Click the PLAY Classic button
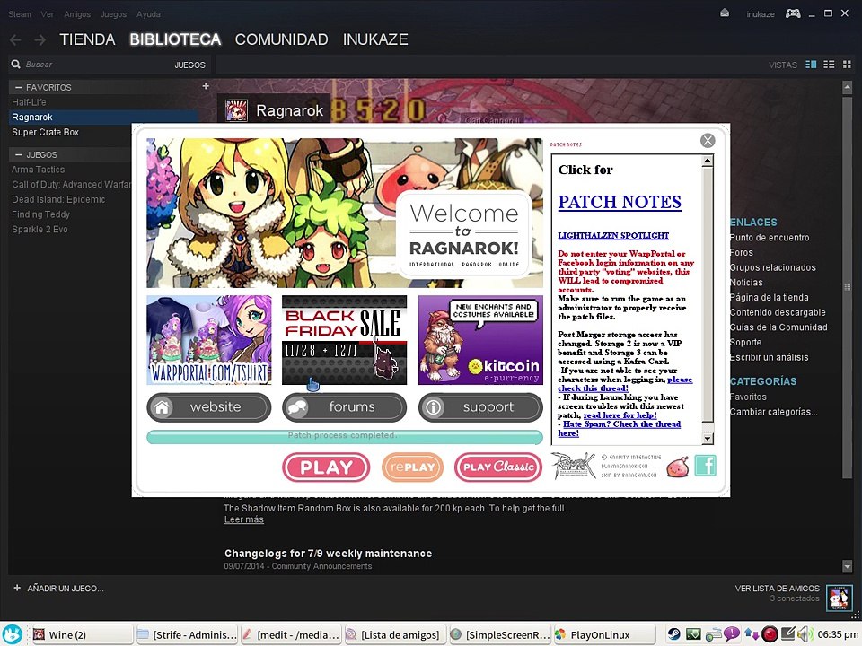The image size is (862, 646). [498, 467]
